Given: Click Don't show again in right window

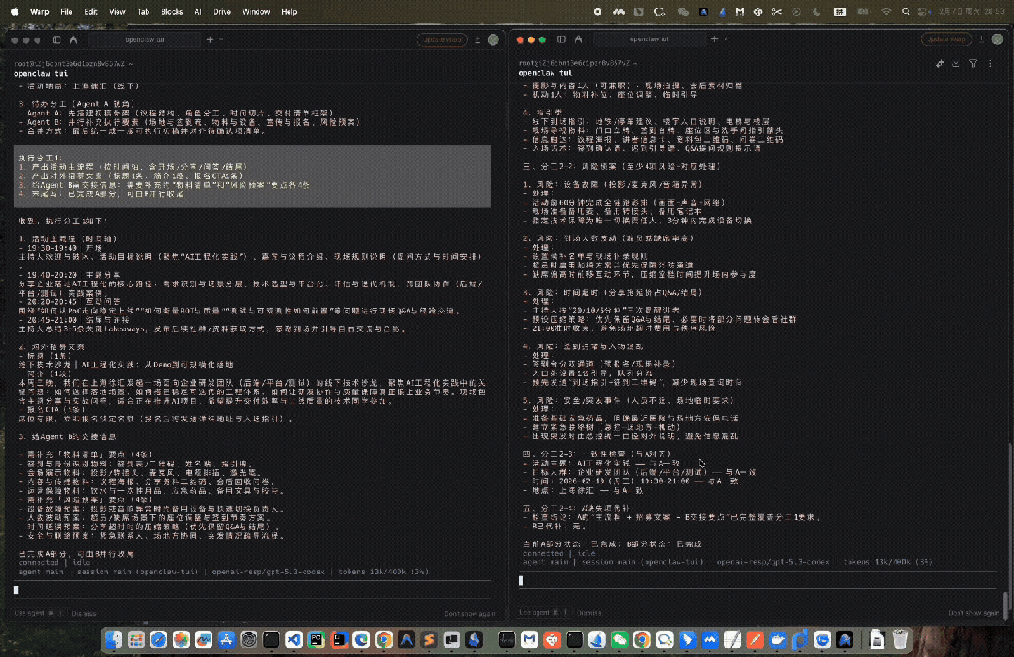Looking at the screenshot, I should 974,613.
